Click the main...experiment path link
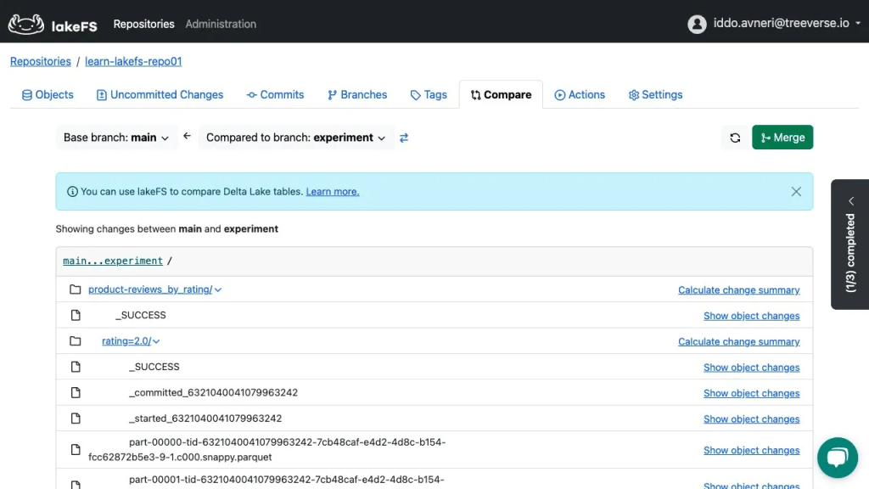 (113, 261)
